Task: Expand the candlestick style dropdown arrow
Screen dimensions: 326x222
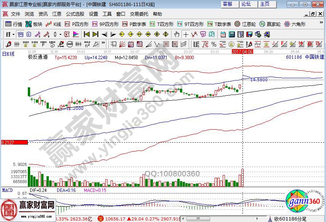Action: pyautogui.click(x=61, y=34)
